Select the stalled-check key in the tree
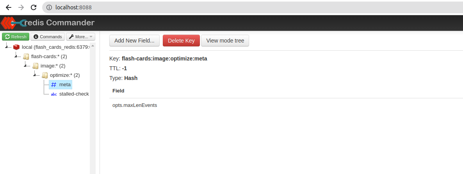The width and height of the screenshot is (463, 174). [74, 94]
